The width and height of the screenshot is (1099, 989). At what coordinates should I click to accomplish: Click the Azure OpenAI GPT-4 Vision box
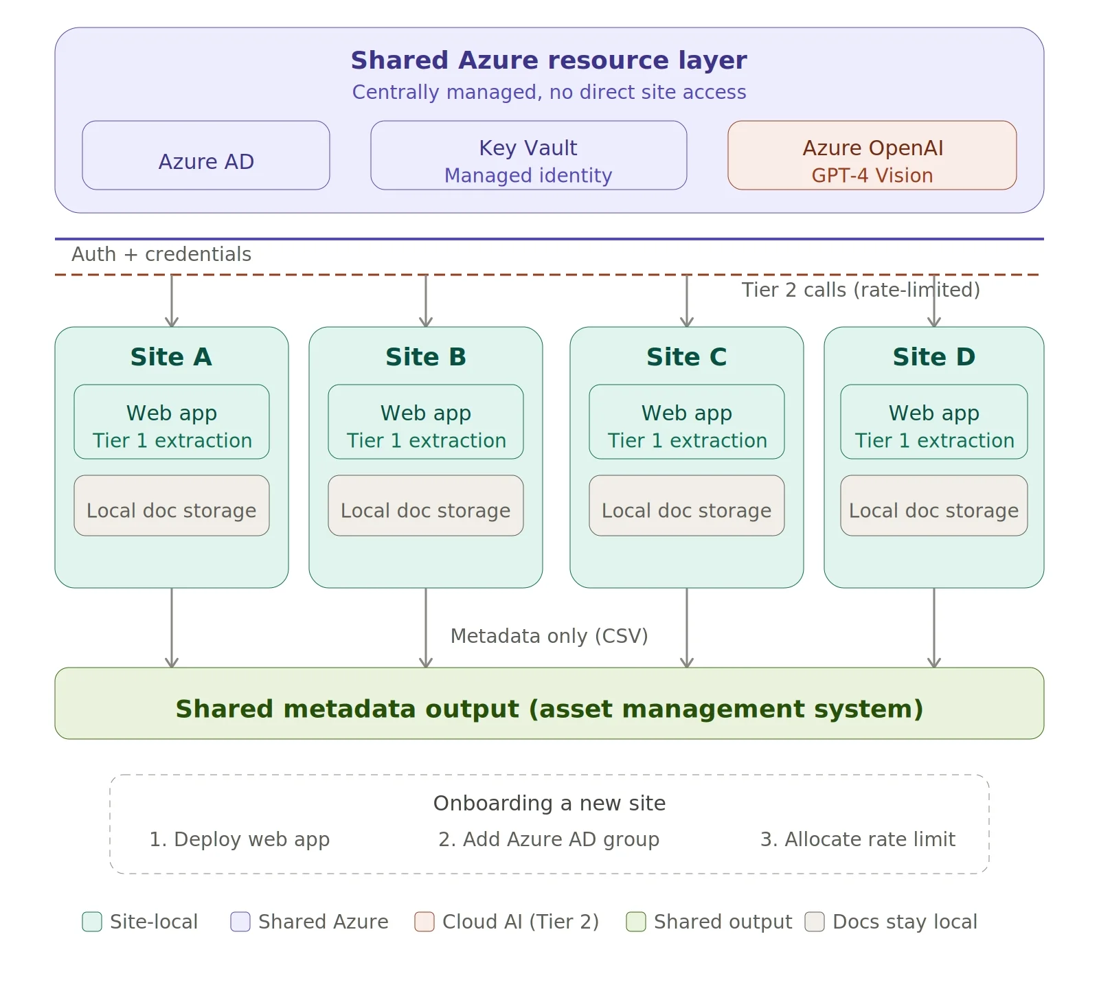(872, 155)
